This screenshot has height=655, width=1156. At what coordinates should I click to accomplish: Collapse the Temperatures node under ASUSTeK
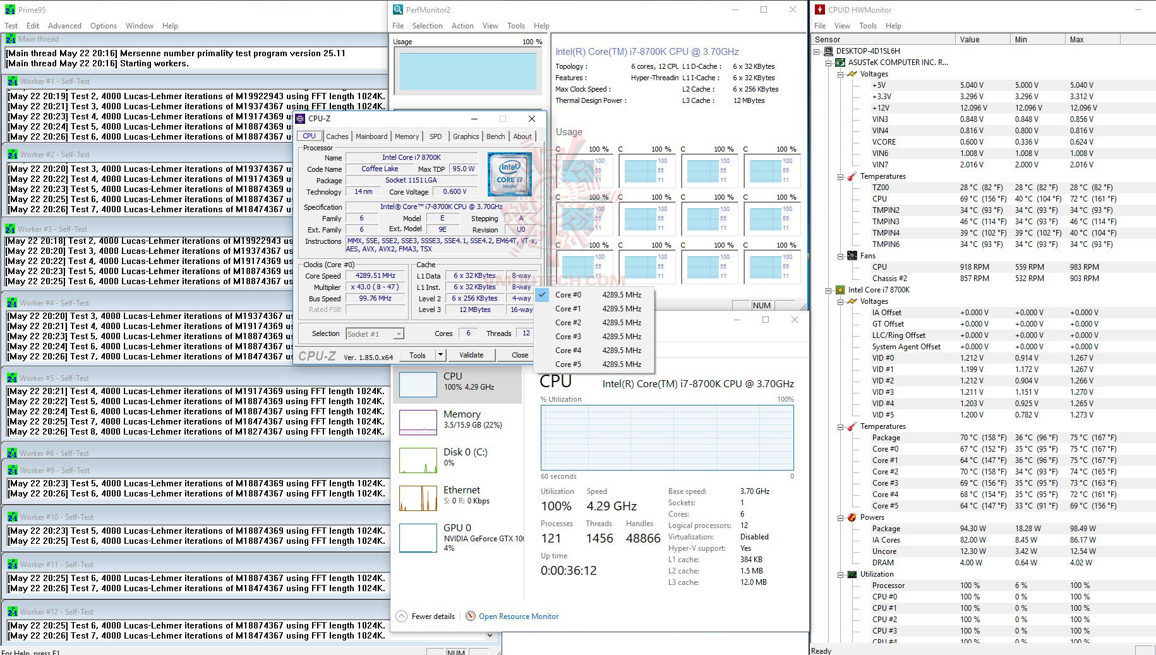(x=841, y=176)
